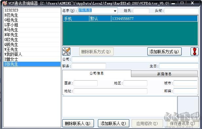Viewport: 202px width, 129px height.
Task: Focus the 公司 company input field
Action: pyautogui.click(x=135, y=59)
